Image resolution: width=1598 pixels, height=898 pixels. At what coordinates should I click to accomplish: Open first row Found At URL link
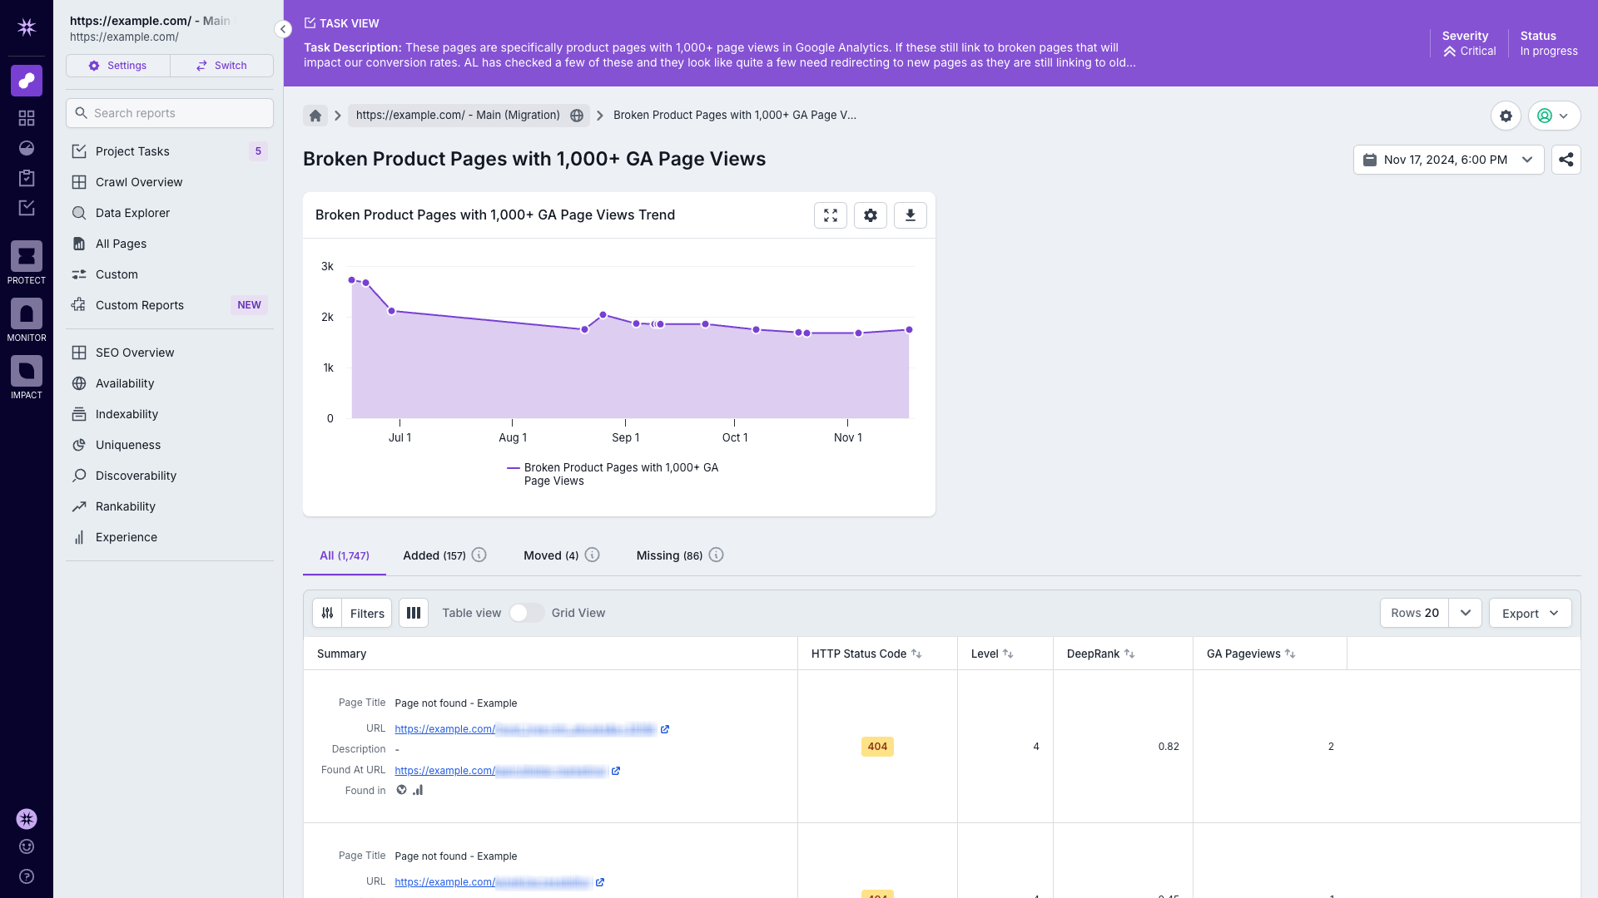tap(501, 771)
